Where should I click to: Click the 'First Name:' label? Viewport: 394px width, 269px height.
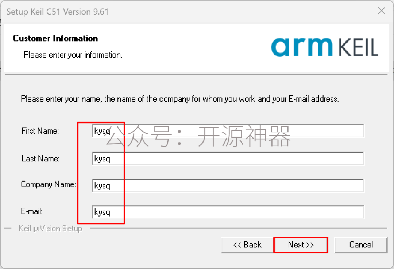point(40,131)
